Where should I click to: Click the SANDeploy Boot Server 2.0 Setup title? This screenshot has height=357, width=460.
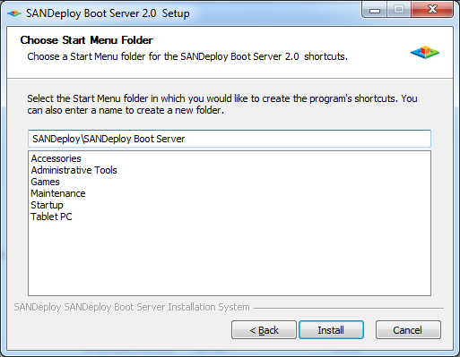(x=108, y=13)
